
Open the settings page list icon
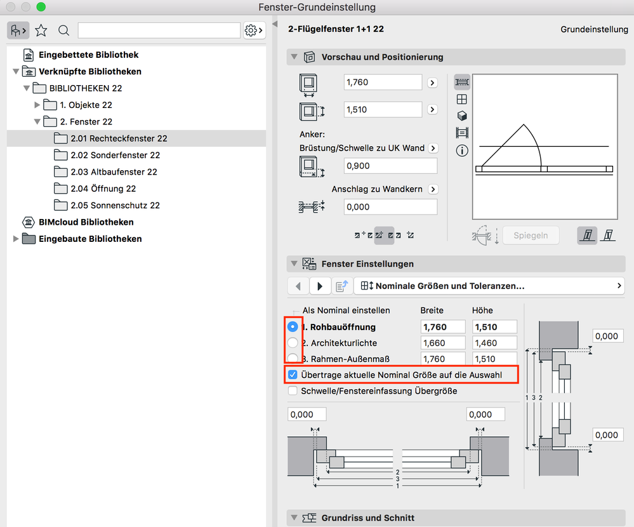click(x=341, y=286)
